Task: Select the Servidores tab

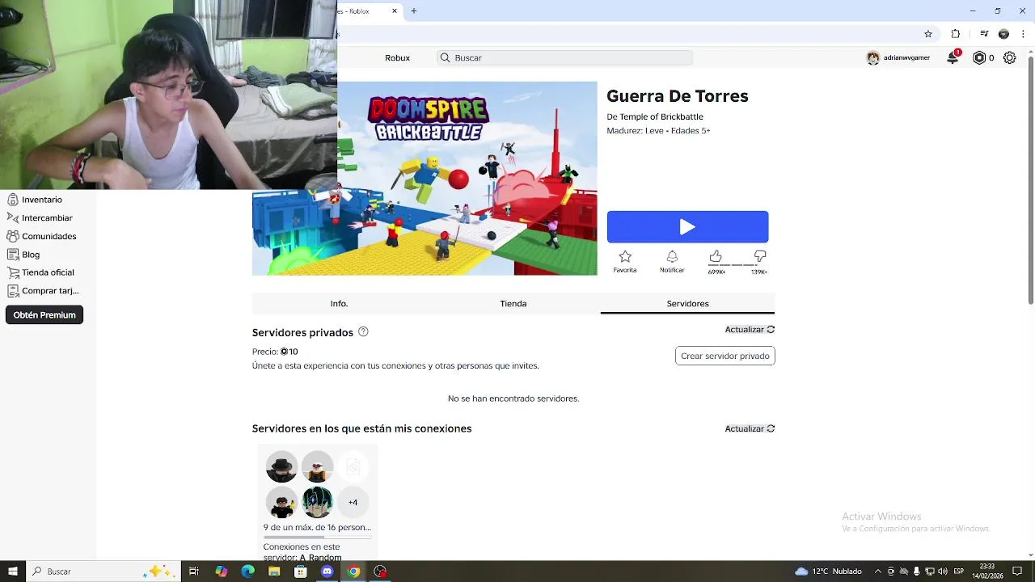Action: click(x=687, y=303)
